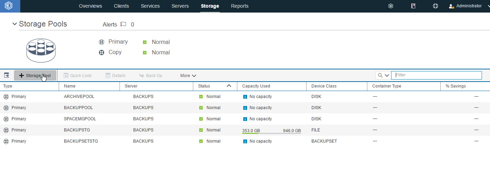This screenshot has height=189, width=490.
Task: Click the info icon in ARCHIVEPOOL capacity
Action: pos(245,97)
